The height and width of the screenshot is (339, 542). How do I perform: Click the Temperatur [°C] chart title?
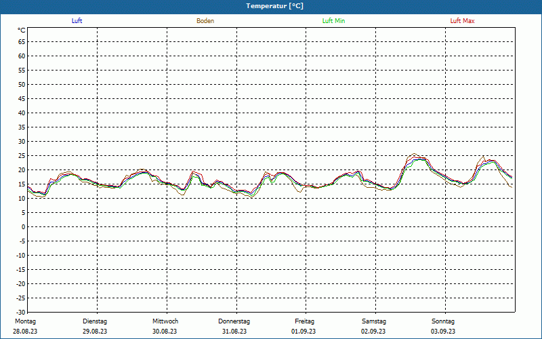[x=275, y=6]
